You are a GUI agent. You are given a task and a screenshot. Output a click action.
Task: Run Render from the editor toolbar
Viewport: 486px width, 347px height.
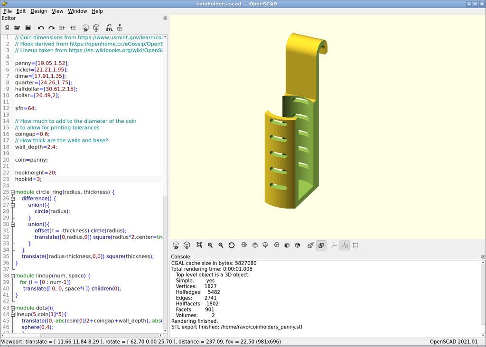[x=96, y=28]
